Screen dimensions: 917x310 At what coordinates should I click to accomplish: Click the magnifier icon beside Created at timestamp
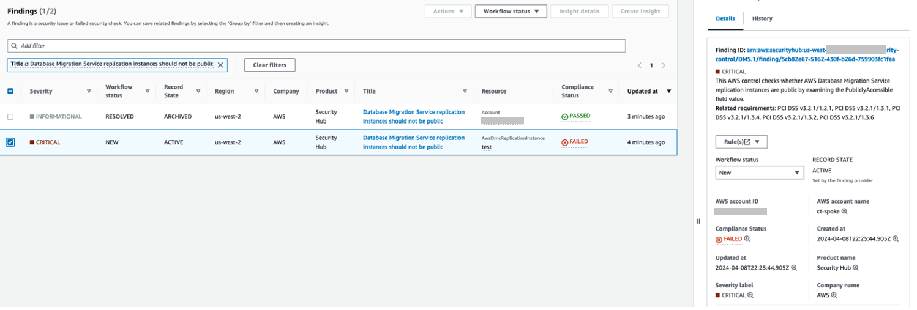coord(896,239)
